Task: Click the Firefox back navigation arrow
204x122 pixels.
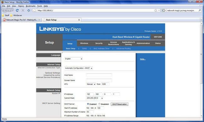Action: pos(4,10)
